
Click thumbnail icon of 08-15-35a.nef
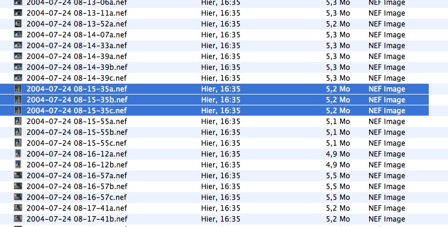coord(18,89)
